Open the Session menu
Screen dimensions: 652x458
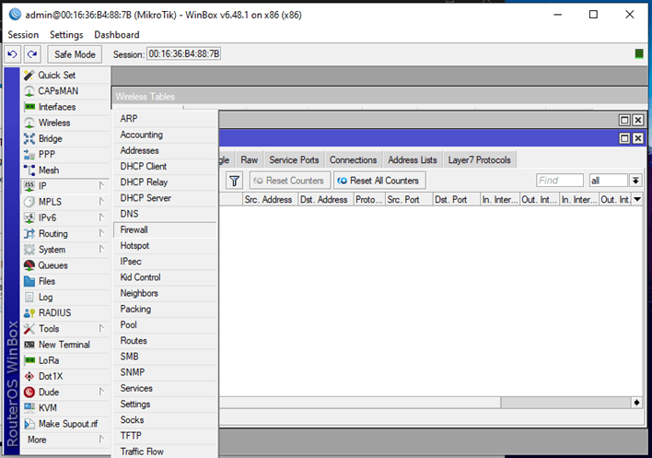pyautogui.click(x=23, y=35)
